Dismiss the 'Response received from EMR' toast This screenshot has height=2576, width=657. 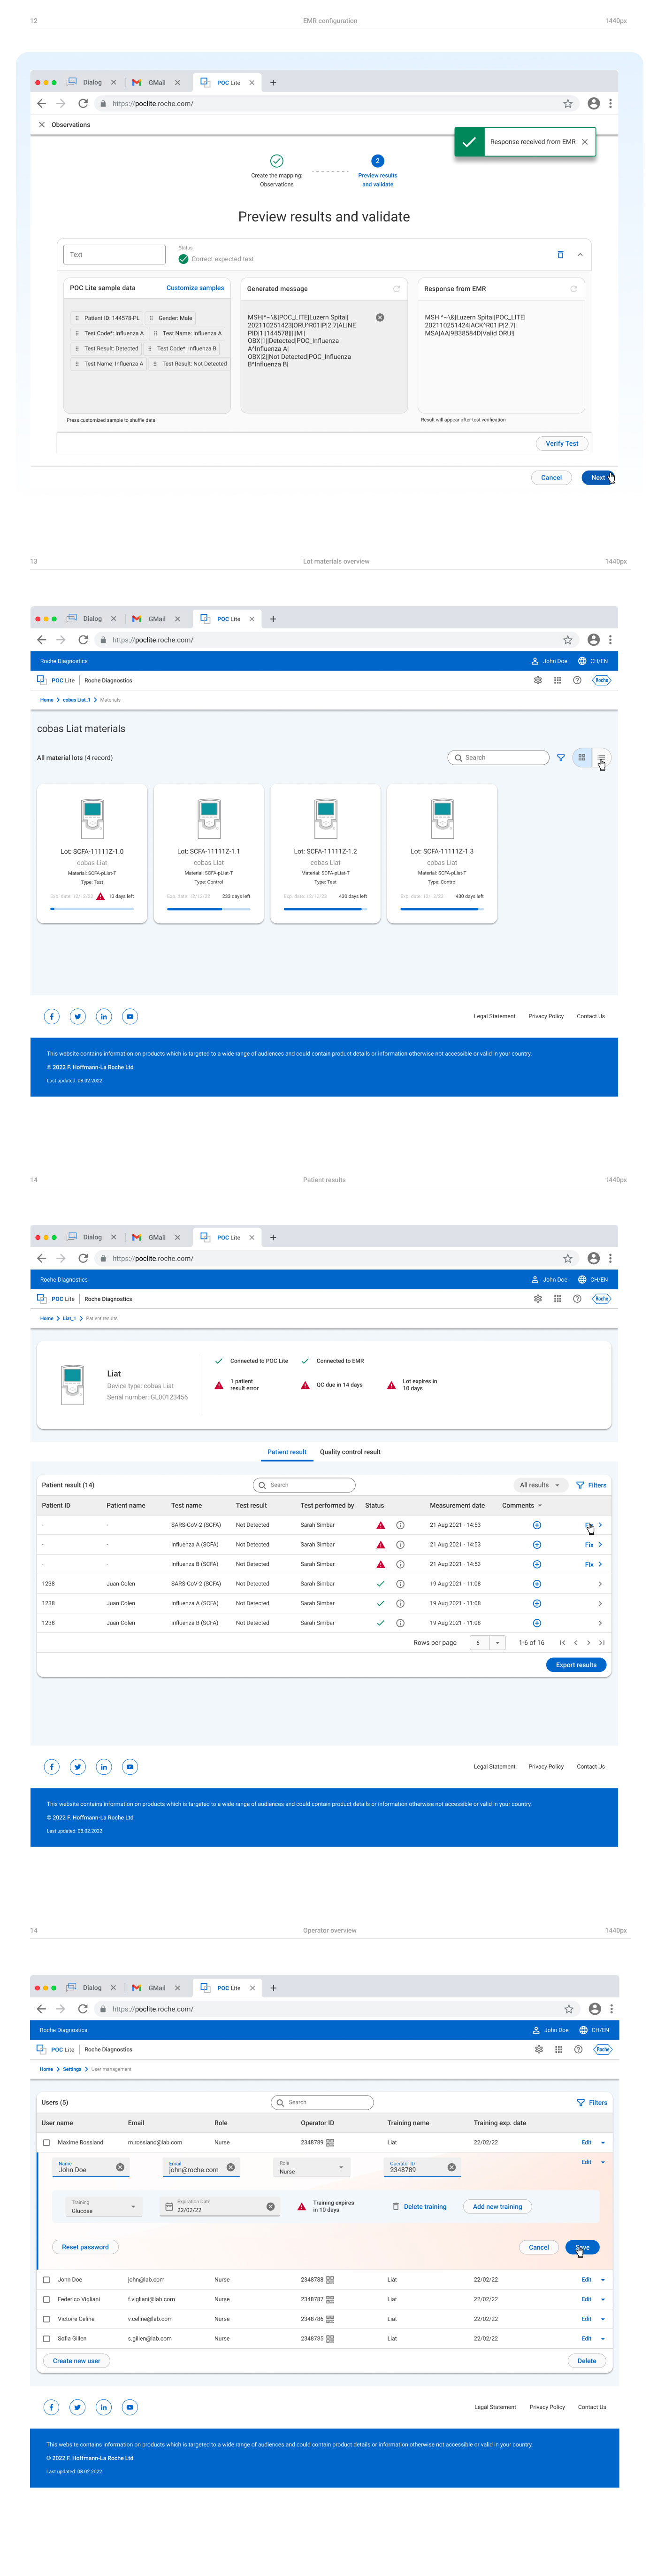coord(585,142)
